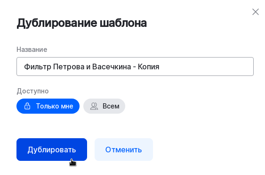
Task: Place cursor on word Фильтр in name
Action: tap(38, 67)
